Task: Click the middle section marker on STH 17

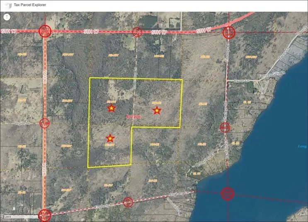Action: point(137,32)
